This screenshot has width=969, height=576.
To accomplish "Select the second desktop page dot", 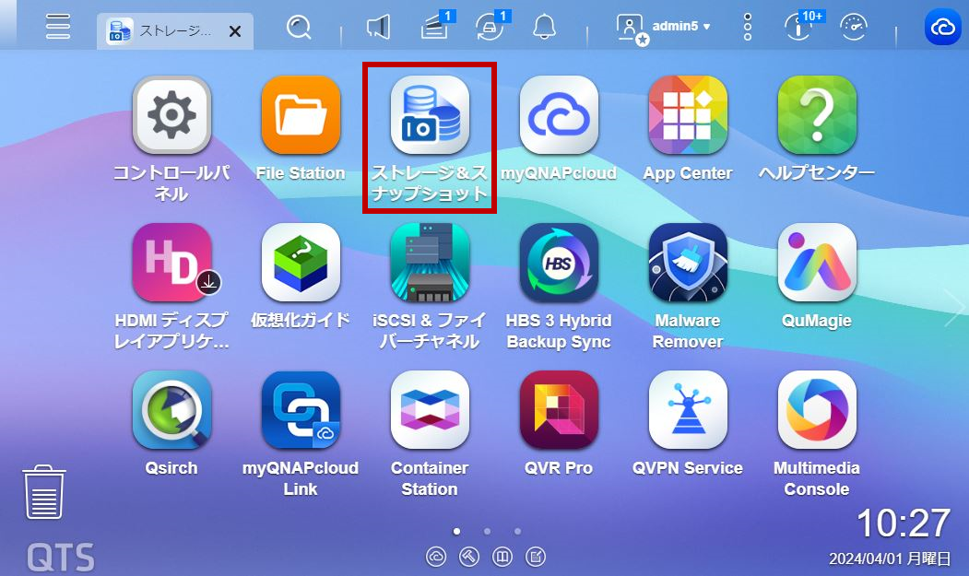I will point(487,532).
